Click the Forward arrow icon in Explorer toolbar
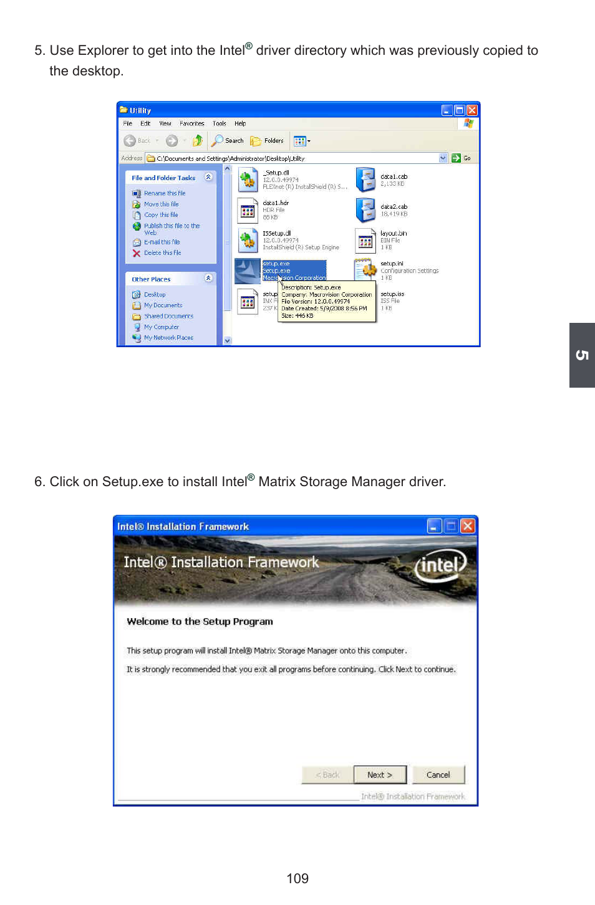Screen dimensions: 595x905 [172, 141]
